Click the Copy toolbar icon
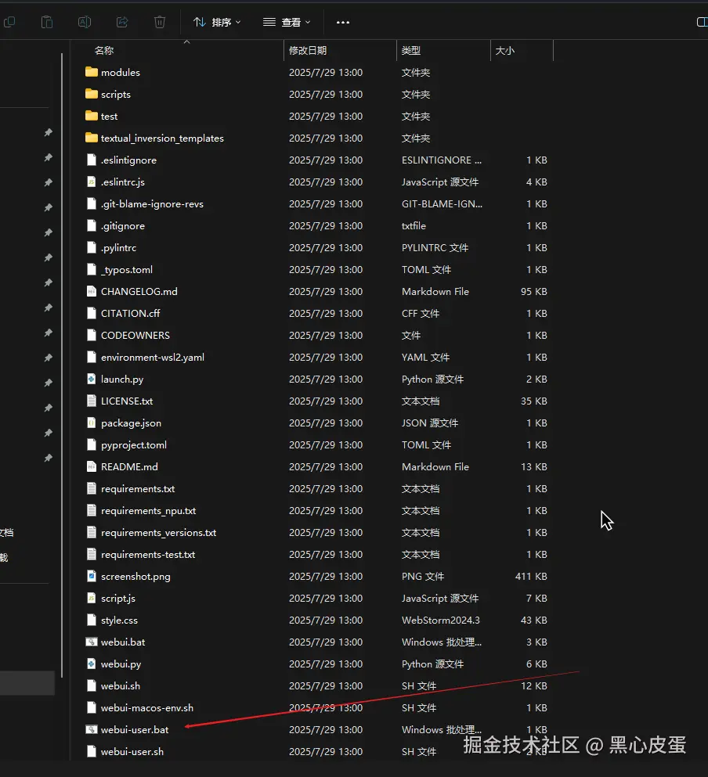Screen dimensions: 708x777 click(9, 22)
